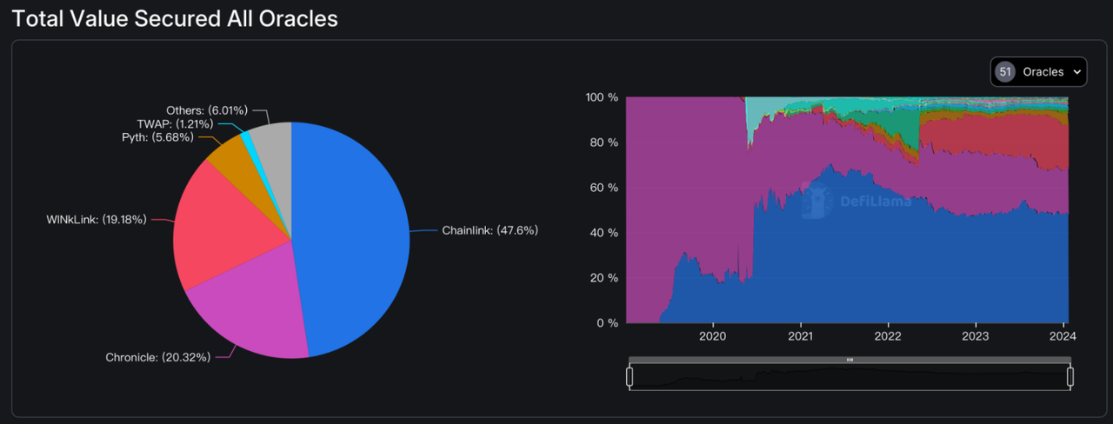Click the grip bar atop the range slider
Image resolution: width=1113 pixels, height=424 pixels.
click(x=850, y=360)
